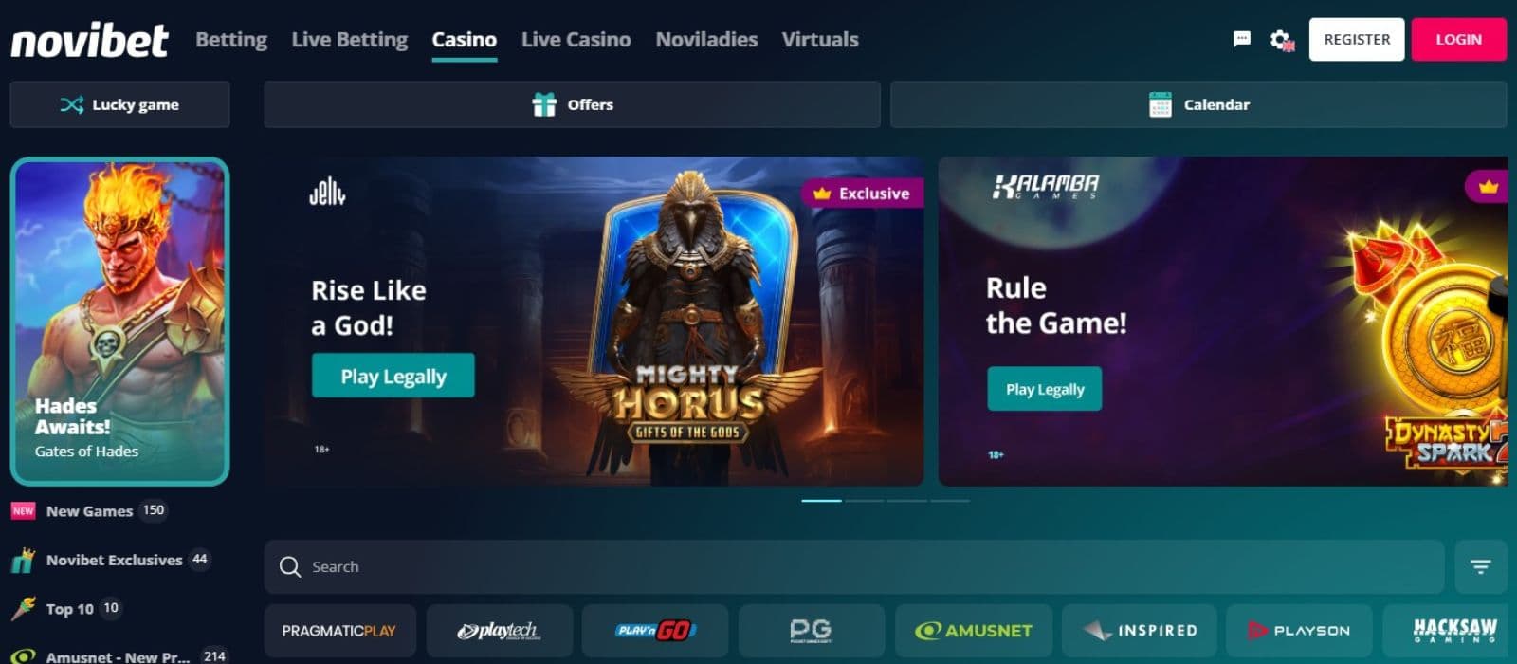Open the chat message icon

coord(1241,39)
